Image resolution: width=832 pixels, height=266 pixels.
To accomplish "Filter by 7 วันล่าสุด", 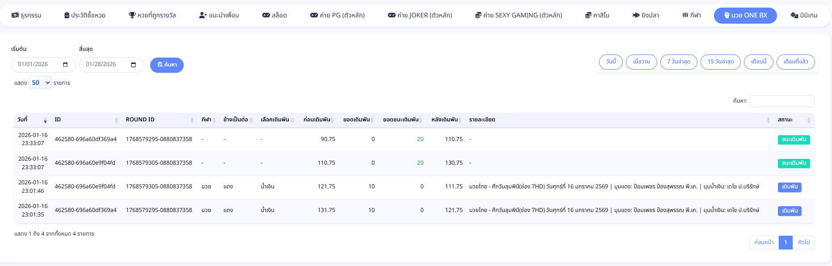I will click(678, 62).
